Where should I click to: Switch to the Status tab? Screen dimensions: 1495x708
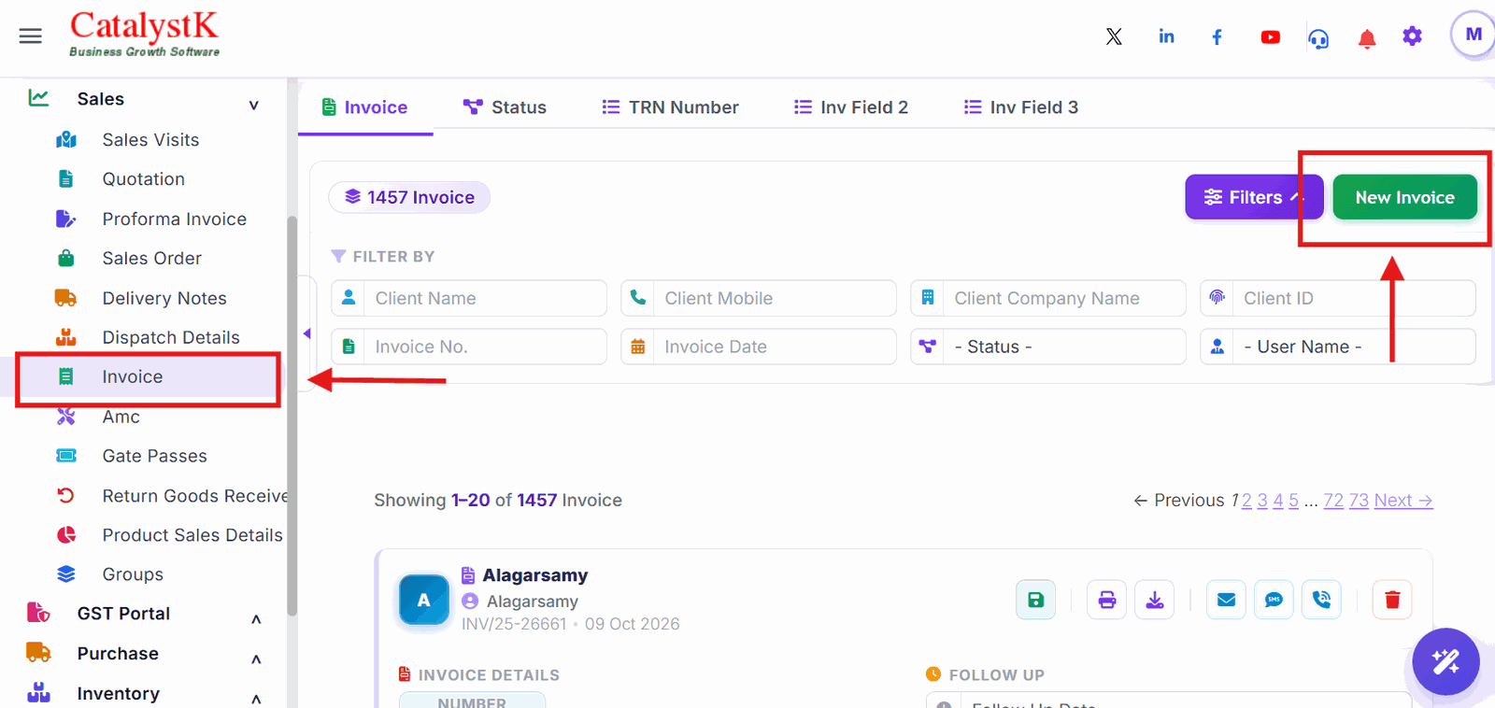[505, 107]
